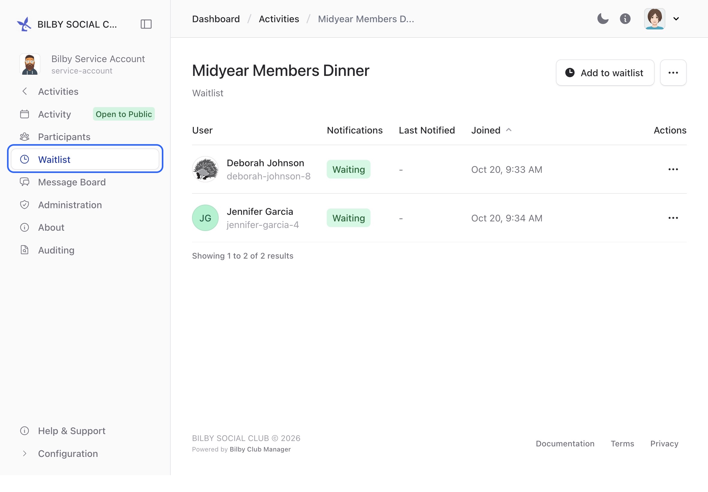Viewport: 708px width, 492px height.
Task: Sort by Joined column
Action: tap(491, 130)
